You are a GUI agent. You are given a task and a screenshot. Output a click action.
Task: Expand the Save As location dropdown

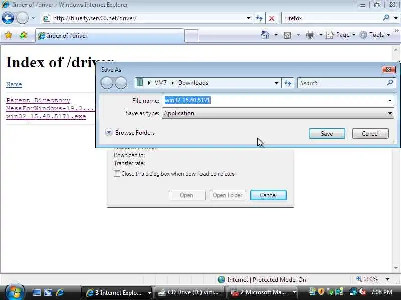click(x=276, y=83)
